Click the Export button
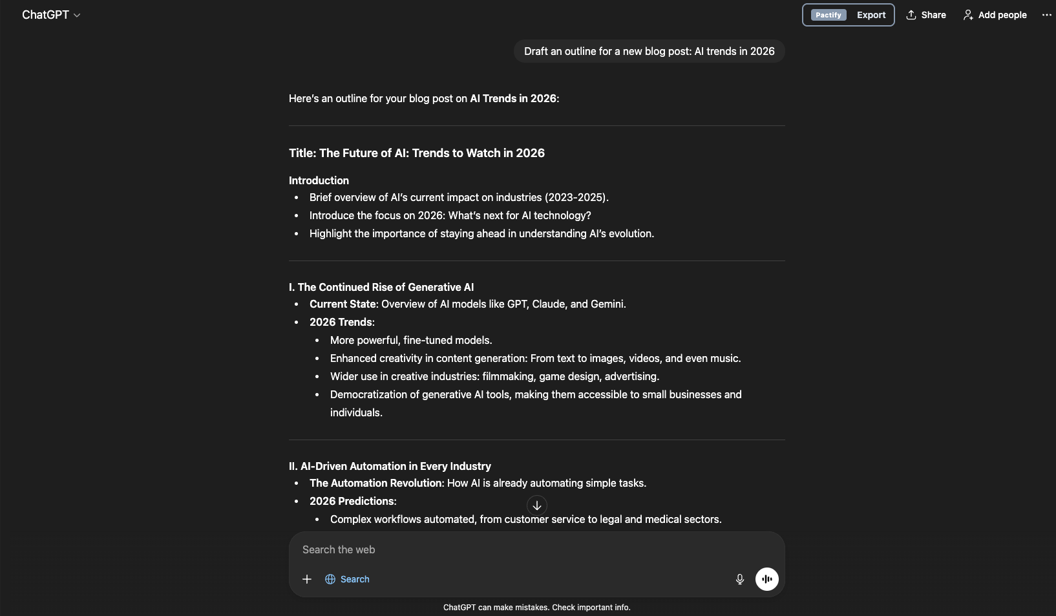This screenshot has width=1056, height=616. pyautogui.click(x=871, y=15)
